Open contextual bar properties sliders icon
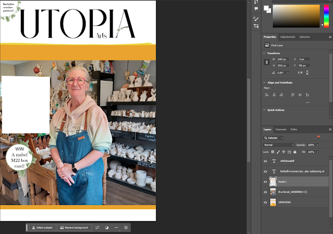The width and height of the screenshot is (333, 234). 126,227
